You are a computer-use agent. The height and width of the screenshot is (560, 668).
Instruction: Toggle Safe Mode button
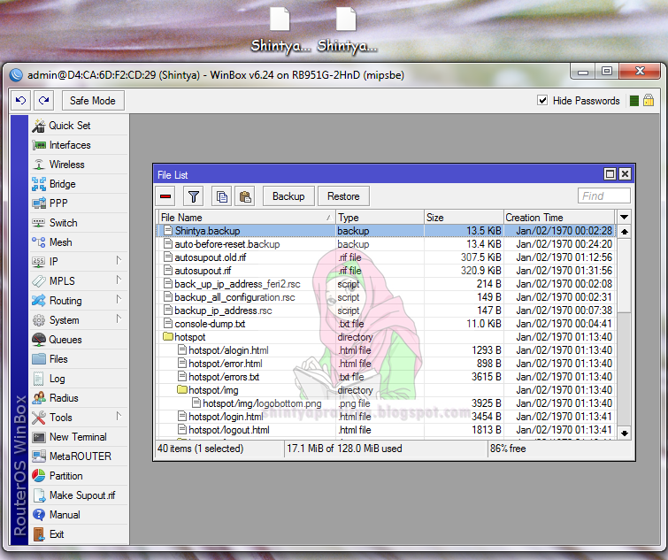tap(92, 101)
